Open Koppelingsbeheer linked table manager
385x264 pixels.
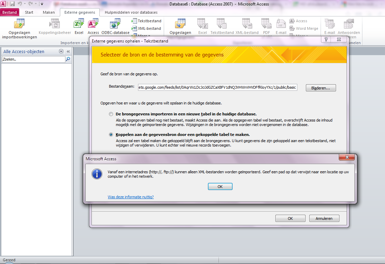point(55,26)
